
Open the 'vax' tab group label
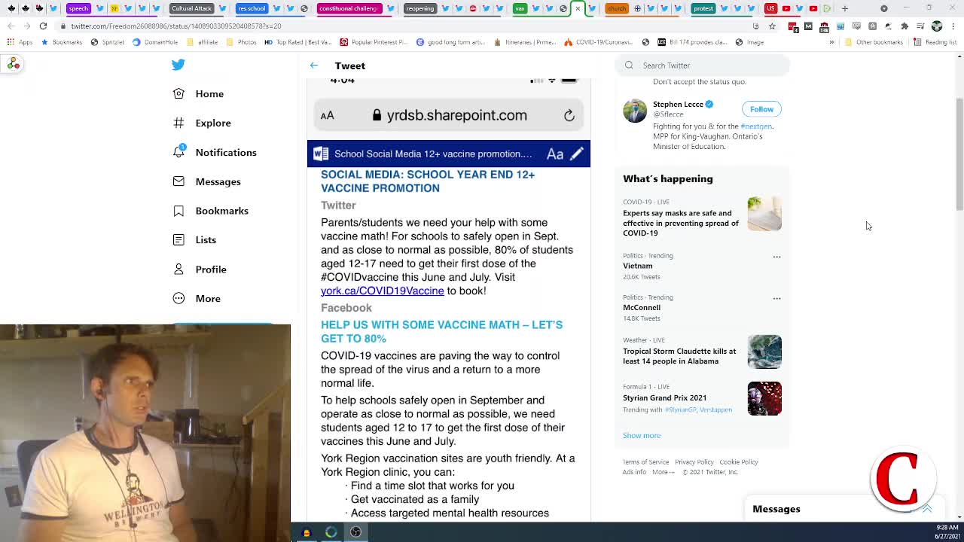coord(520,8)
